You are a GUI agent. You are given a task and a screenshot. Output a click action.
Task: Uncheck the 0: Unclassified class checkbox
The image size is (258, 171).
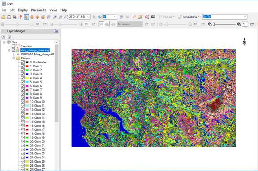pos(23,62)
